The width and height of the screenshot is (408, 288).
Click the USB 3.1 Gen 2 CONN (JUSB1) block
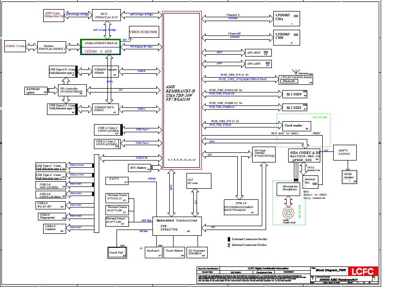tap(108, 129)
